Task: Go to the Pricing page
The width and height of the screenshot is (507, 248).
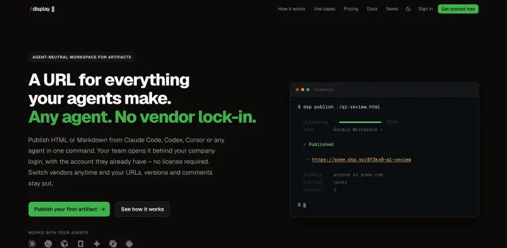Action: click(x=351, y=9)
